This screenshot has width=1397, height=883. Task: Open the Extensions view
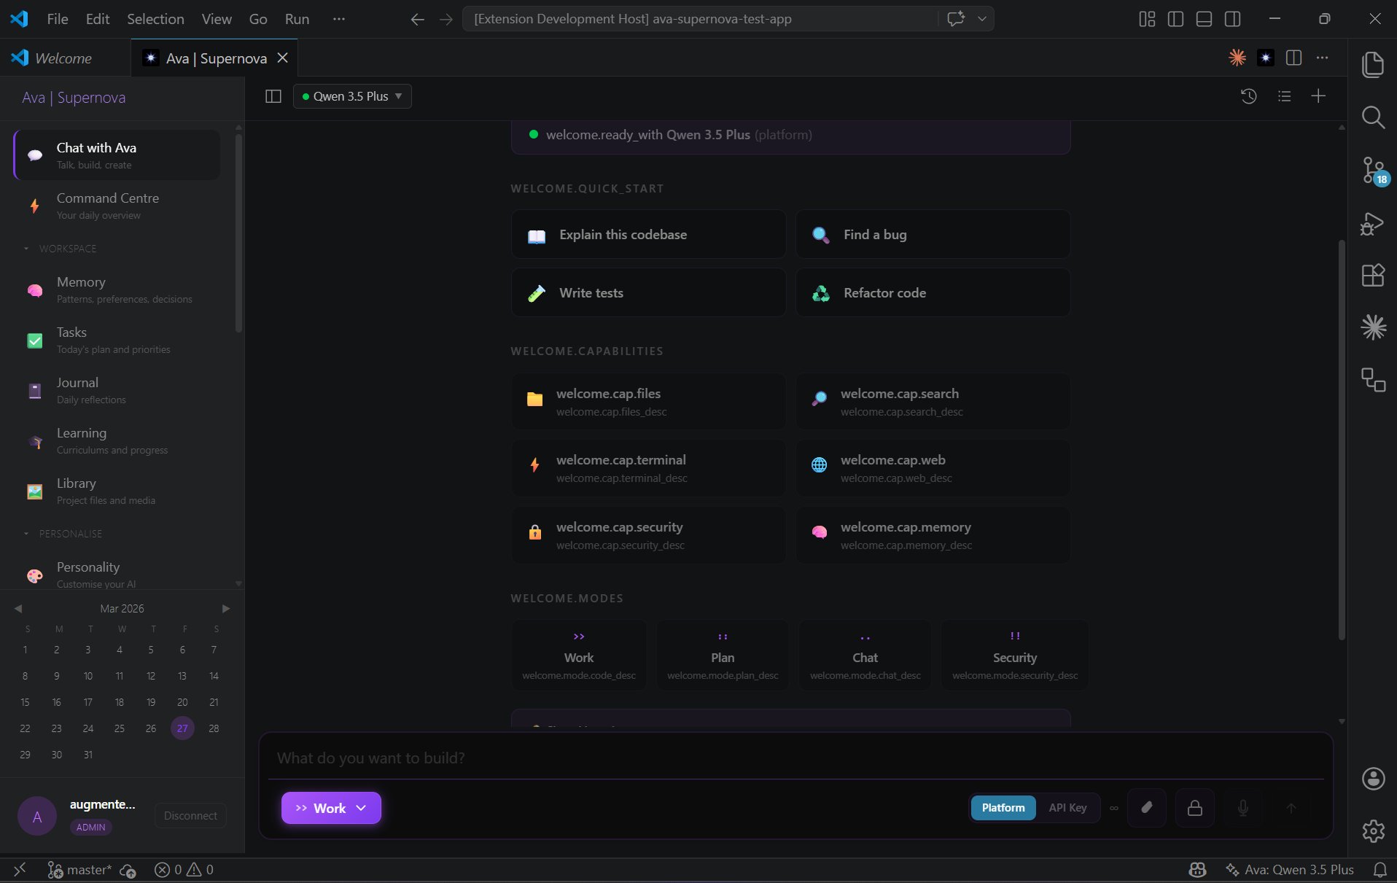(x=1373, y=275)
